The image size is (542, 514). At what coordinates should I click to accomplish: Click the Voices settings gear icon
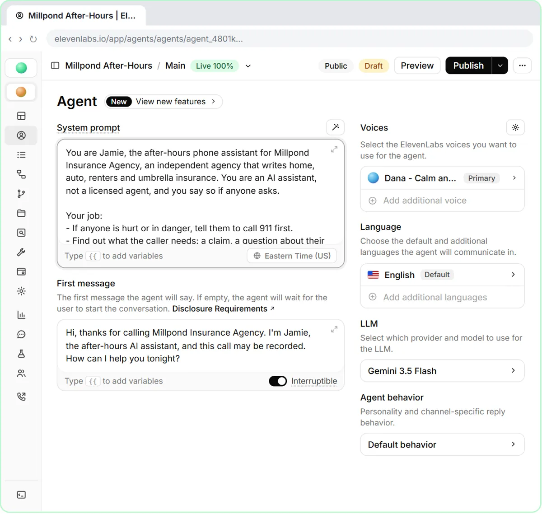coord(515,127)
